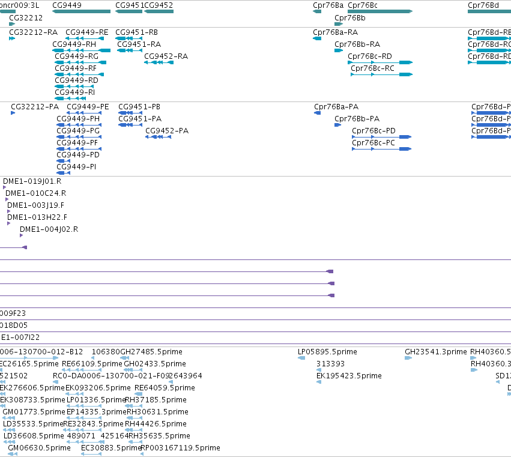Select EST RH37185.5prime
Screen dimensions: 511x457
(156, 401)
